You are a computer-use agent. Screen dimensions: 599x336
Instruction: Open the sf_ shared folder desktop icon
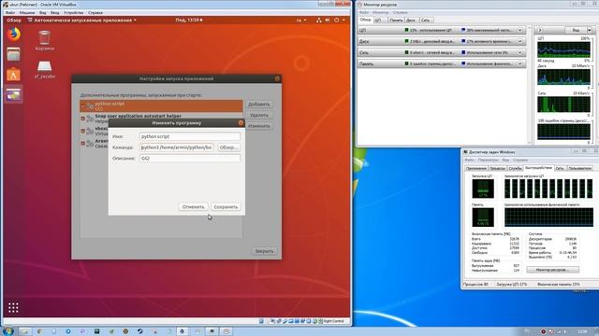click(45, 69)
